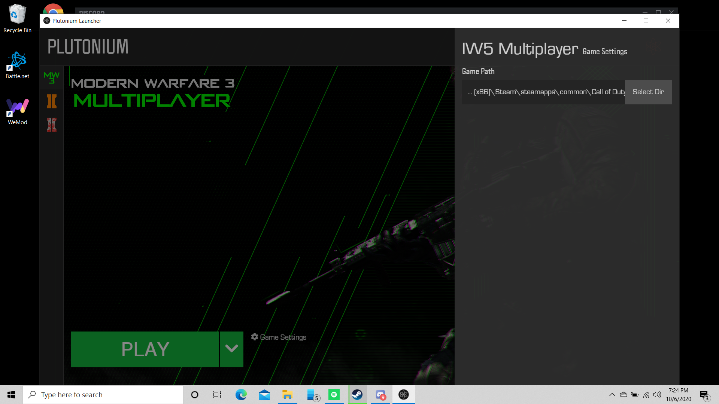Open the Wi-Fi network tray icon

point(646,395)
